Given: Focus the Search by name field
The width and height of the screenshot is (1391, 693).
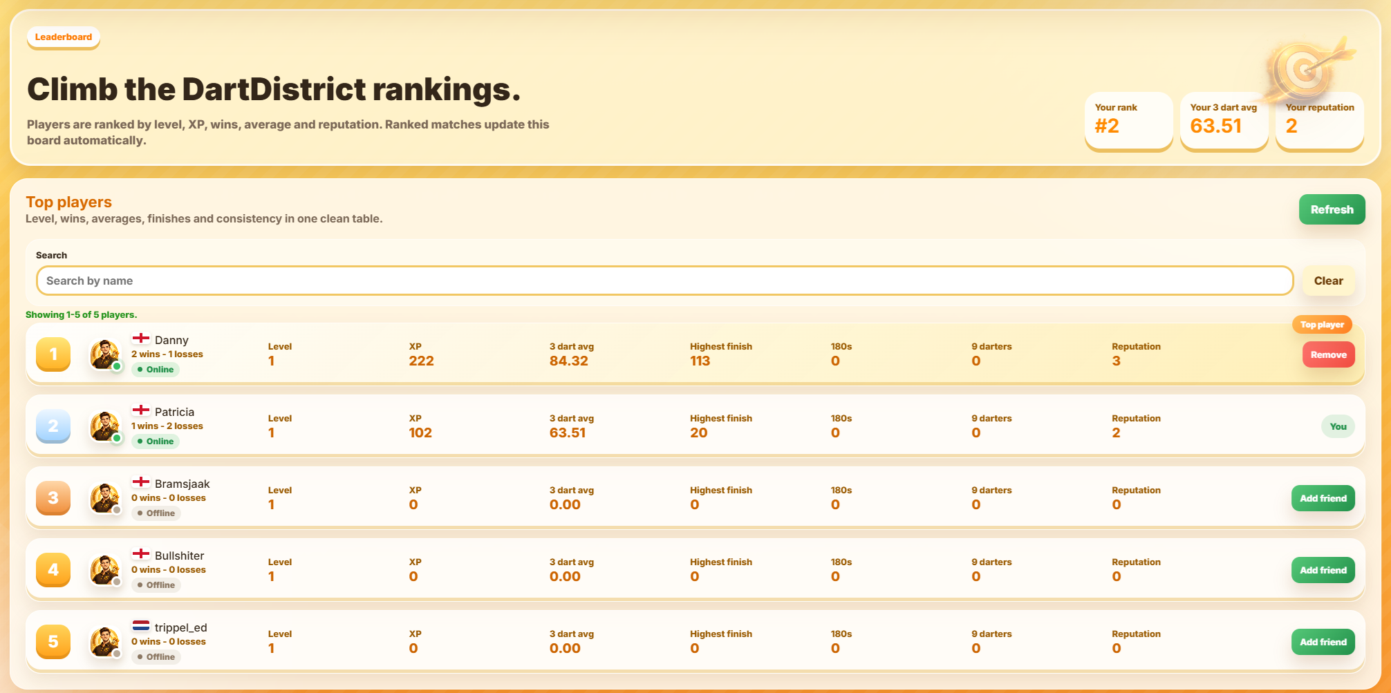Looking at the screenshot, I should [664, 281].
